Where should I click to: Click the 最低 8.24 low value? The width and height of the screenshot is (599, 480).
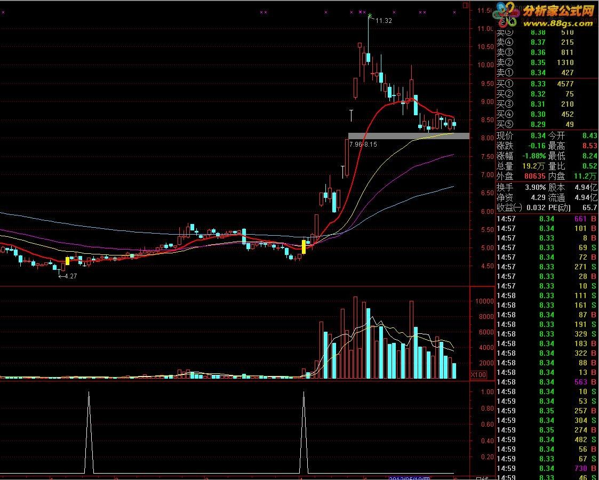coord(590,156)
